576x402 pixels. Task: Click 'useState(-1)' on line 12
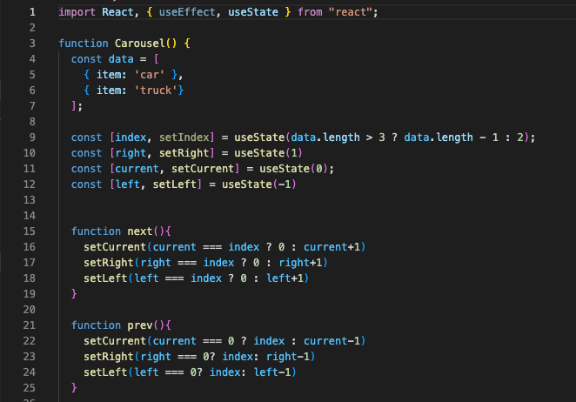click(x=259, y=184)
